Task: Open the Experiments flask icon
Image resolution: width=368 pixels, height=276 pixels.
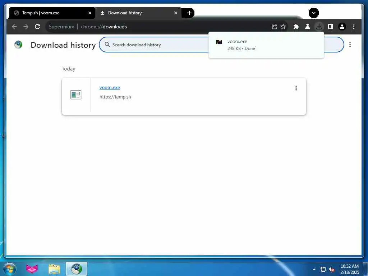Action: pos(308,27)
